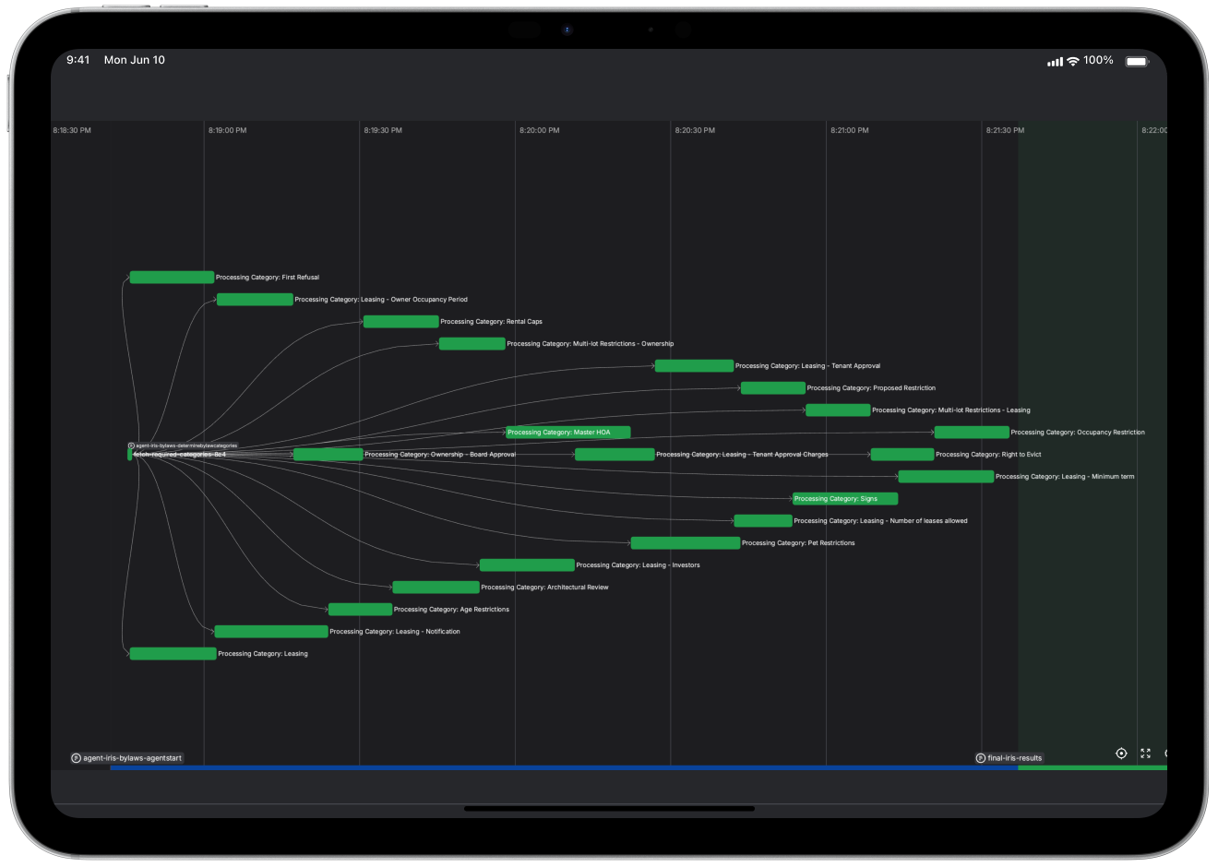Open the agent-iris-bylaws-agentstart flow label
1218x867 pixels.
[132, 758]
